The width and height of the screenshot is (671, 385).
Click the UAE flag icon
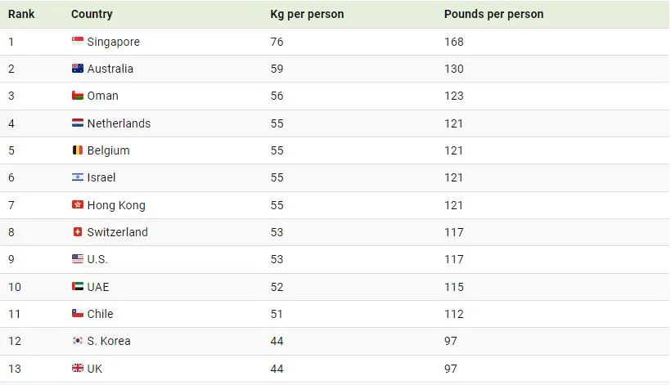pos(78,287)
